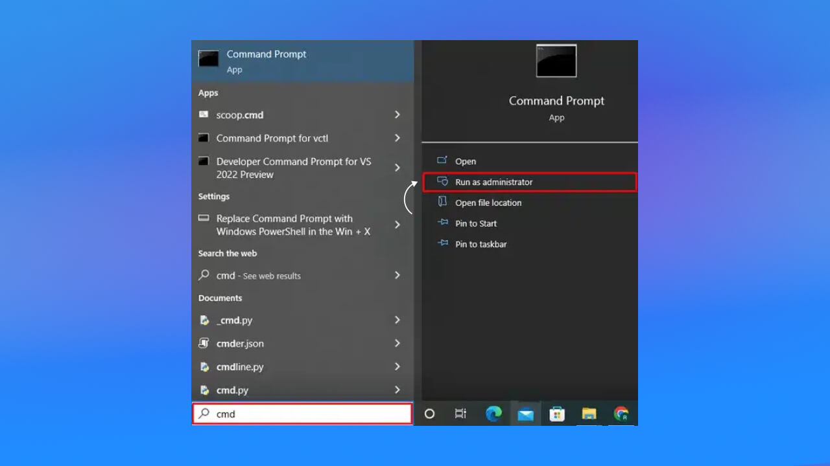Open Developer Command Prompt for VS 2022 Preview
Viewport: 830px width, 466px height.
(302, 168)
